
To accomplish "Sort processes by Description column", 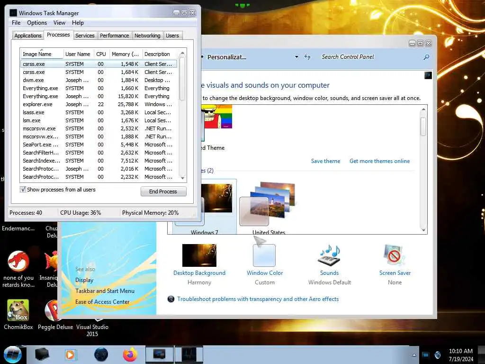I will pyautogui.click(x=160, y=54).
